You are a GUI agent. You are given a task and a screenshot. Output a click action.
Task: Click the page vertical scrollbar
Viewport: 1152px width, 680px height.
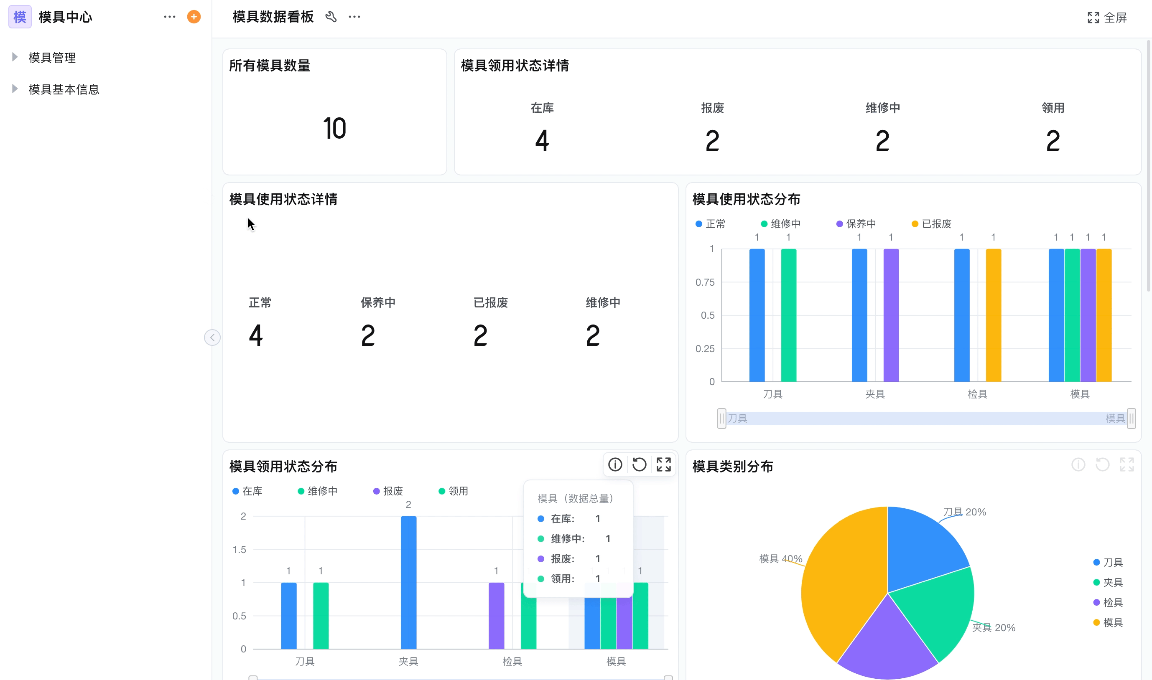[x=1148, y=166]
